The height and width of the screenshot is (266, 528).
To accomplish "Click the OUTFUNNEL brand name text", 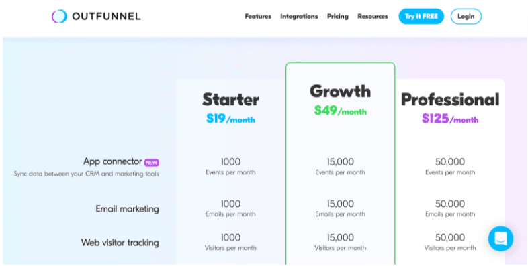I will tap(106, 17).
